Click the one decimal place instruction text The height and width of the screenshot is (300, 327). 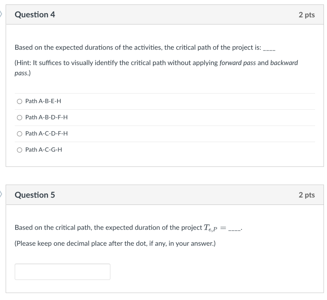tap(115, 243)
